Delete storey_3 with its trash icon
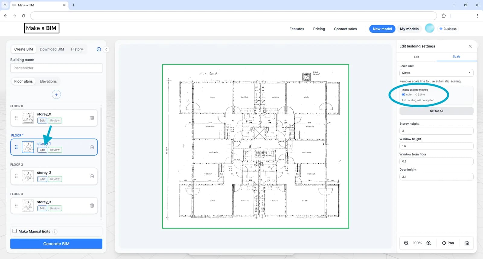483x259 pixels. coord(92,205)
